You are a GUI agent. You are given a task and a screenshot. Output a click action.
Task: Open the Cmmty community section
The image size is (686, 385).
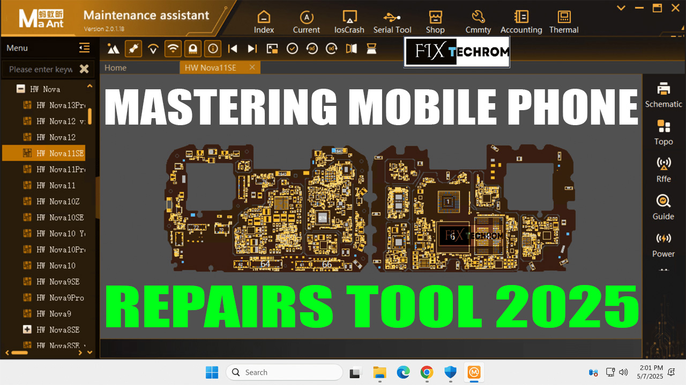pyautogui.click(x=478, y=22)
